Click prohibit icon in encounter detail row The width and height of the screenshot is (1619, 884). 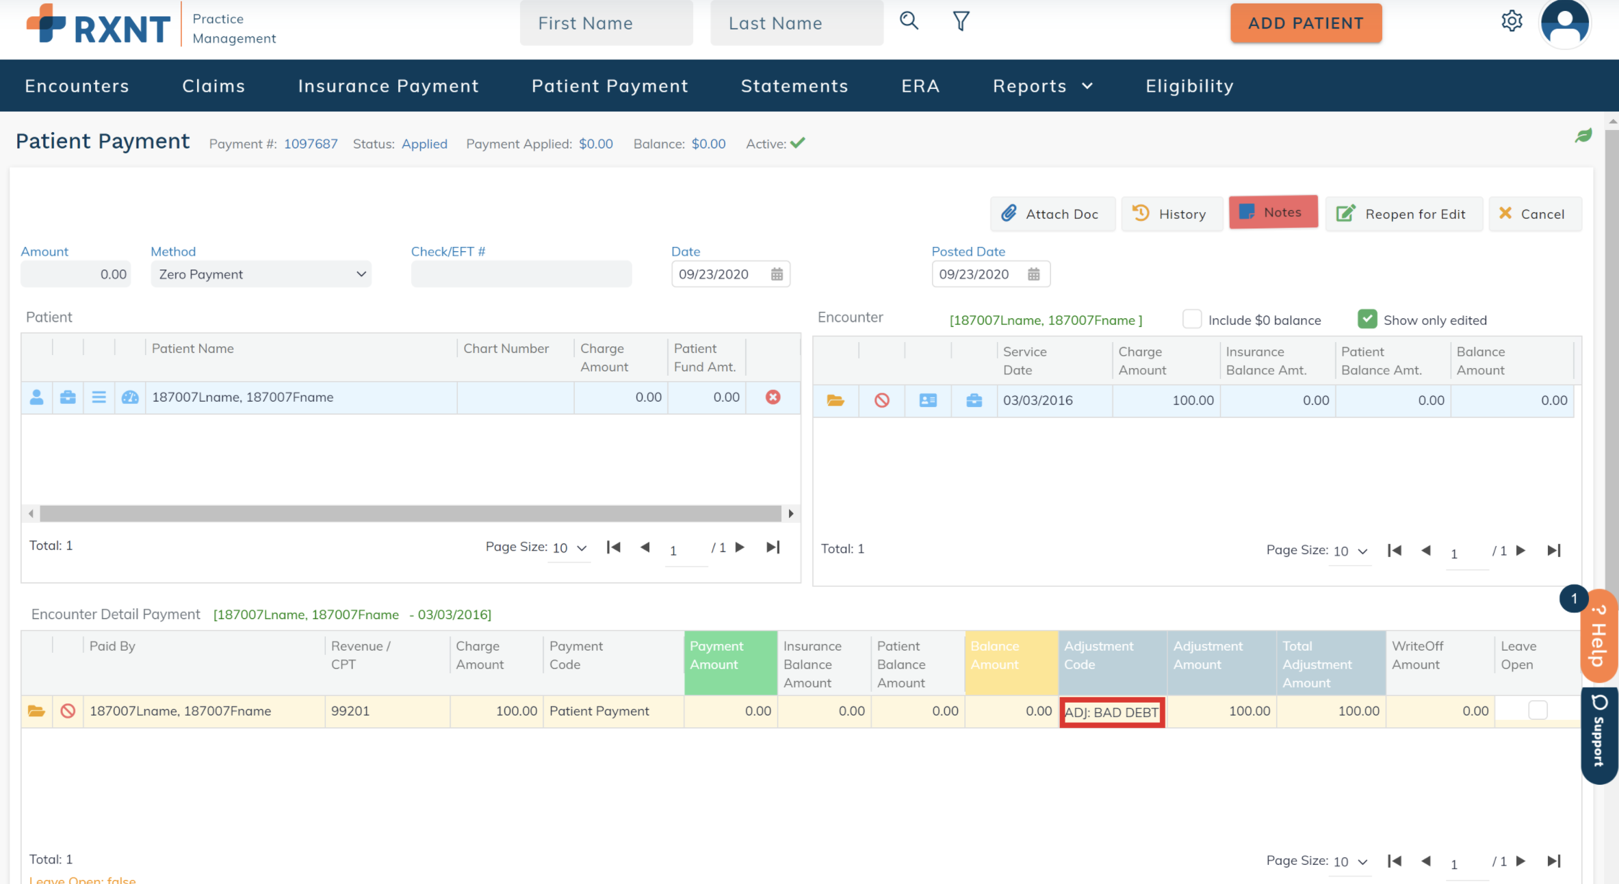tap(68, 712)
